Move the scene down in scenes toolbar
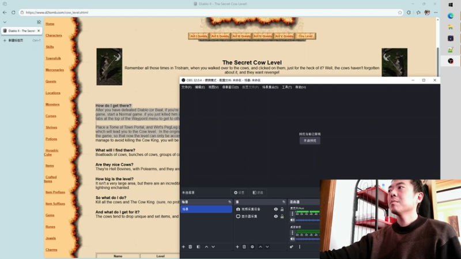The width and height of the screenshot is (461, 259). [213, 247]
